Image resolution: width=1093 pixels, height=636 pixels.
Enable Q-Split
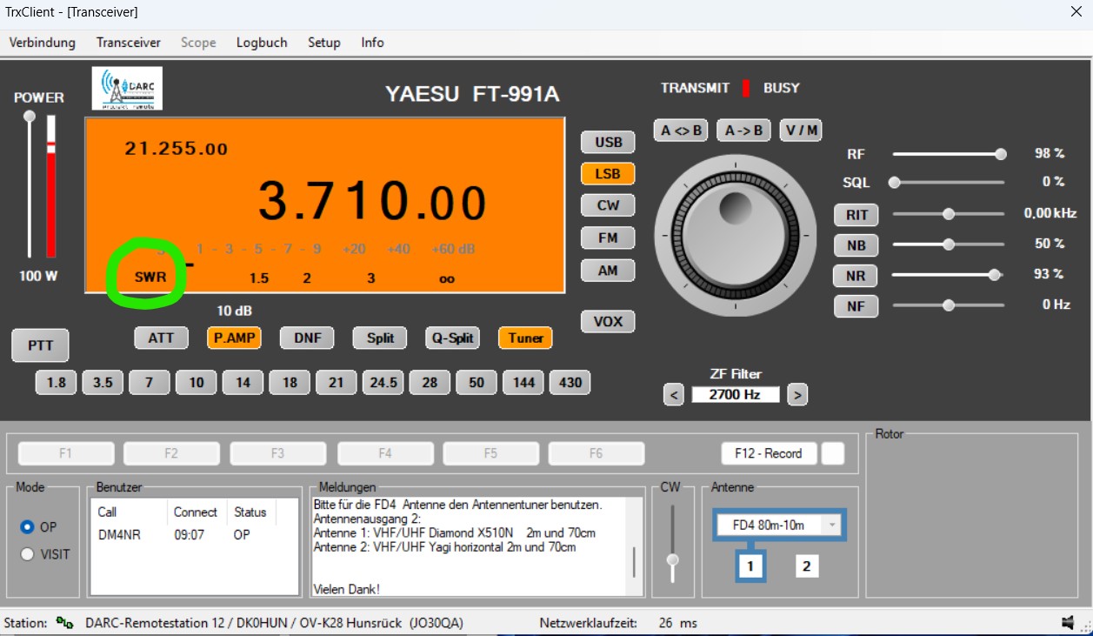[452, 338]
